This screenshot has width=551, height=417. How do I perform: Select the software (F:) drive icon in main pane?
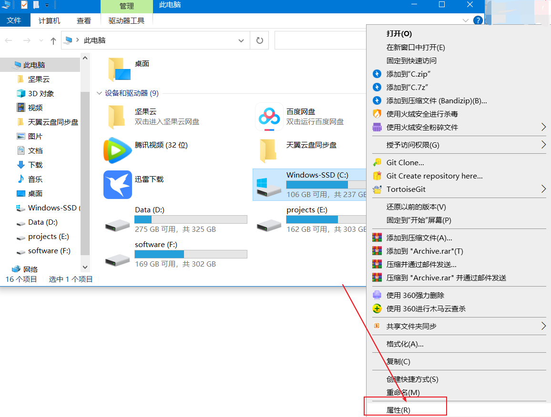117,260
